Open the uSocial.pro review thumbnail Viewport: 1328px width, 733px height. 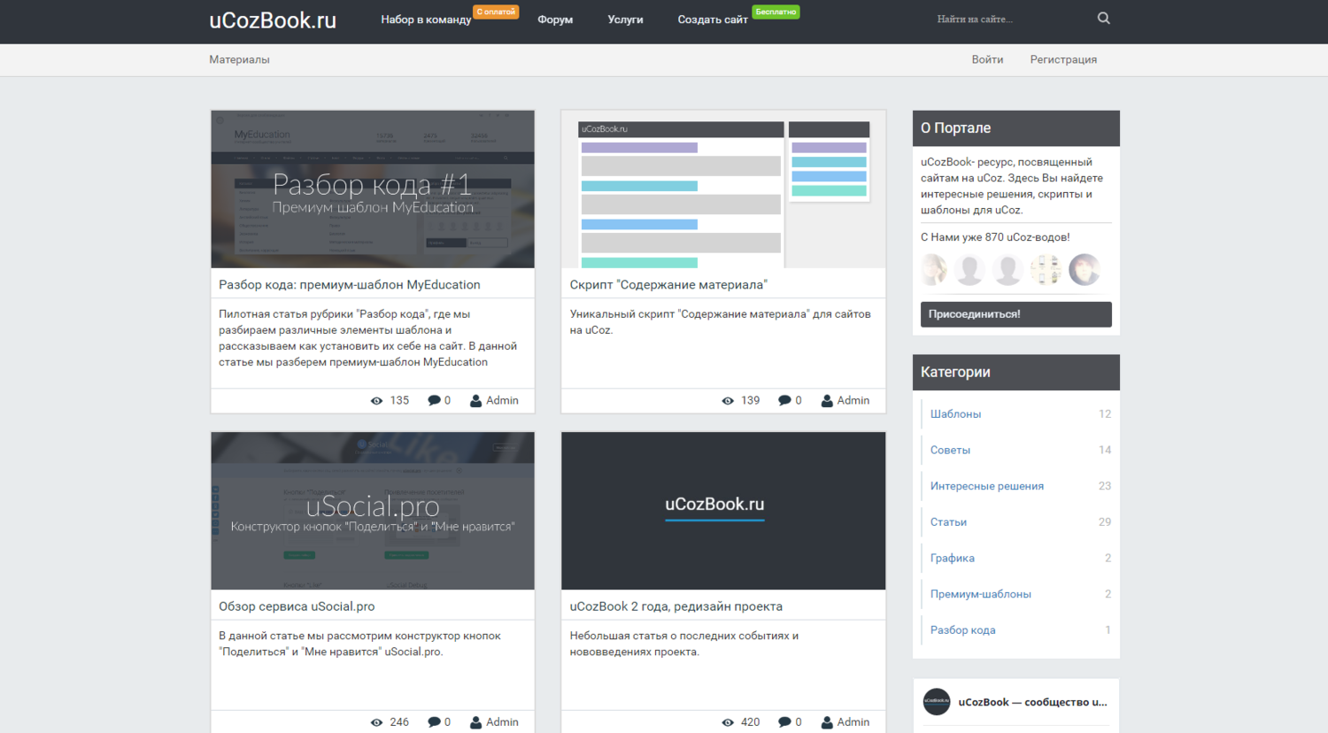(373, 511)
